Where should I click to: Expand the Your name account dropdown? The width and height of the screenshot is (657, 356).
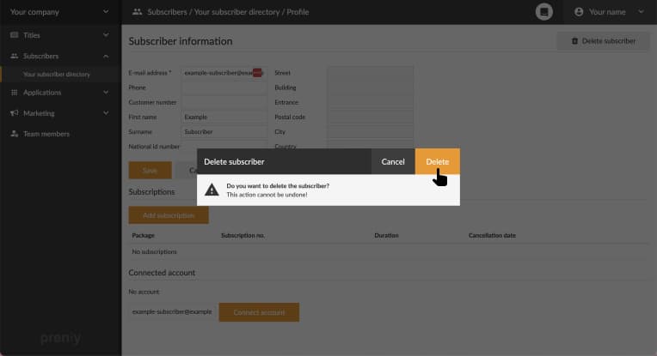pyautogui.click(x=641, y=12)
